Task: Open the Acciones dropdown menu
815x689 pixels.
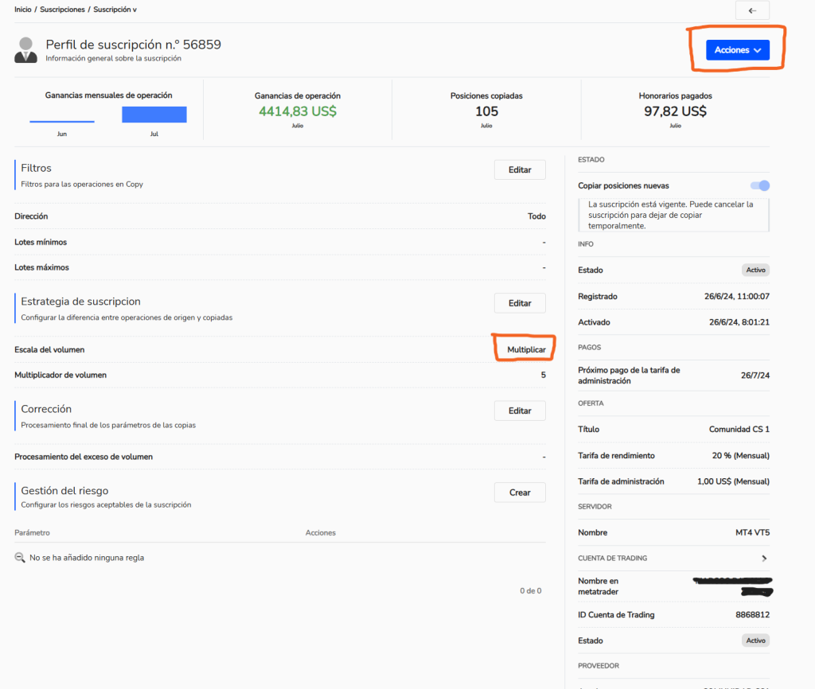Action: (x=737, y=49)
